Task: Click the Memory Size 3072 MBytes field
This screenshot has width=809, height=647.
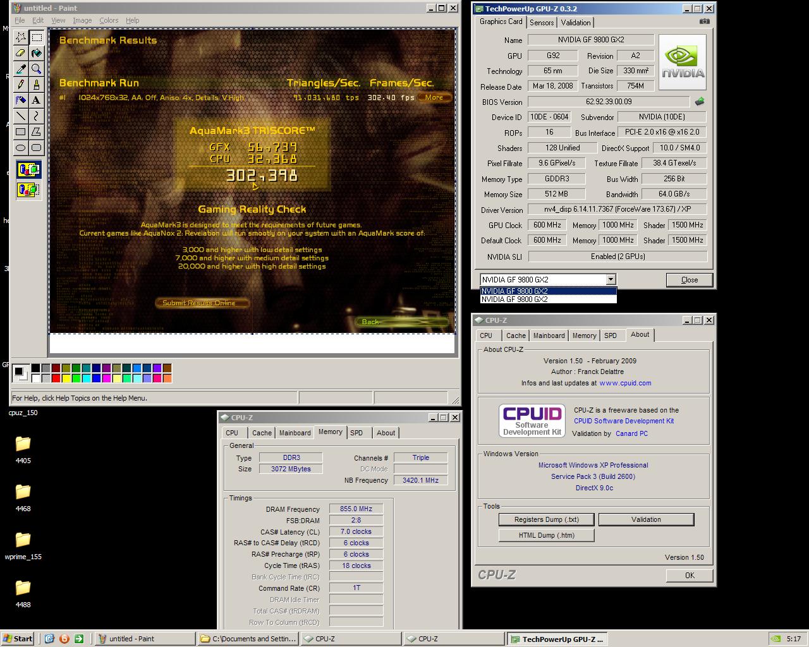Action: pyautogui.click(x=291, y=469)
